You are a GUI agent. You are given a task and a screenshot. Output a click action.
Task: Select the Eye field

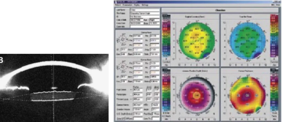pyautogui.click(x=154, y=20)
